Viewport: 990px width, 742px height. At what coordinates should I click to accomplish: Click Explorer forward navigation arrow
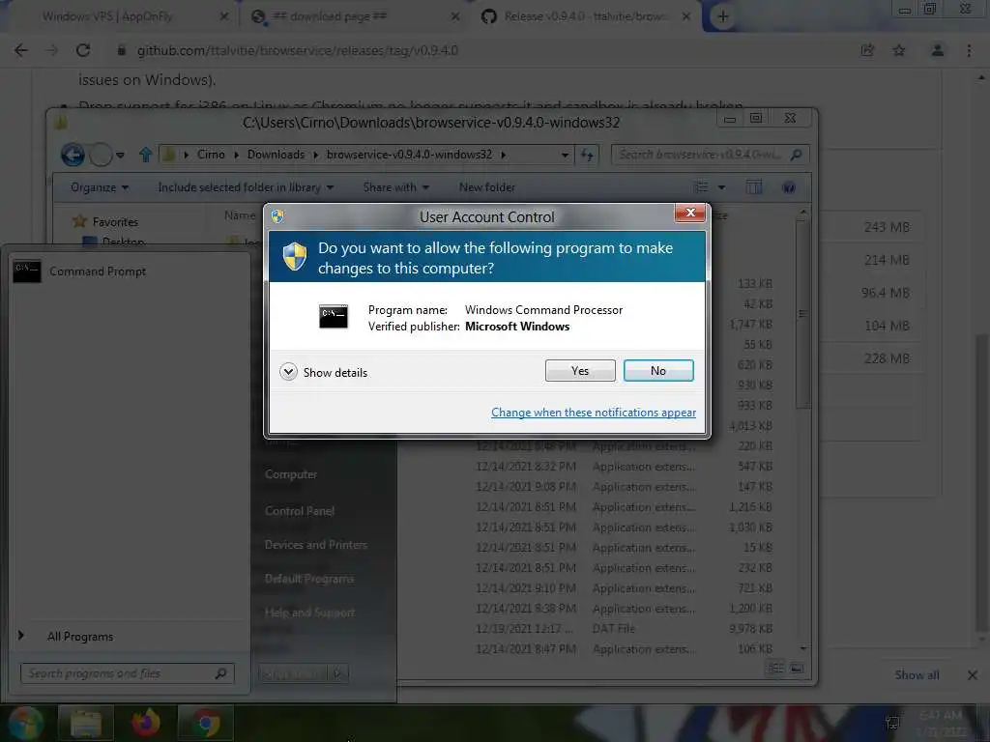[x=101, y=155]
